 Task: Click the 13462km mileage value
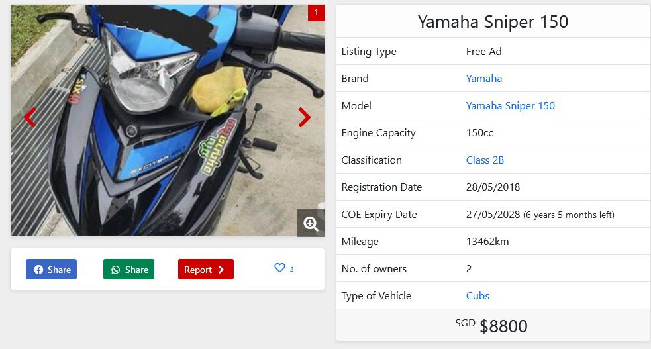pos(487,241)
